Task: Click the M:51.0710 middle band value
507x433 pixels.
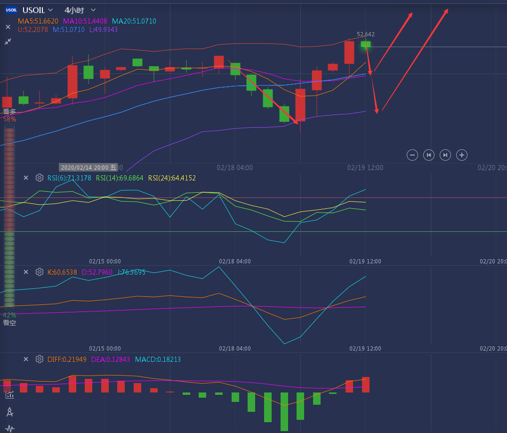Action: click(x=69, y=30)
